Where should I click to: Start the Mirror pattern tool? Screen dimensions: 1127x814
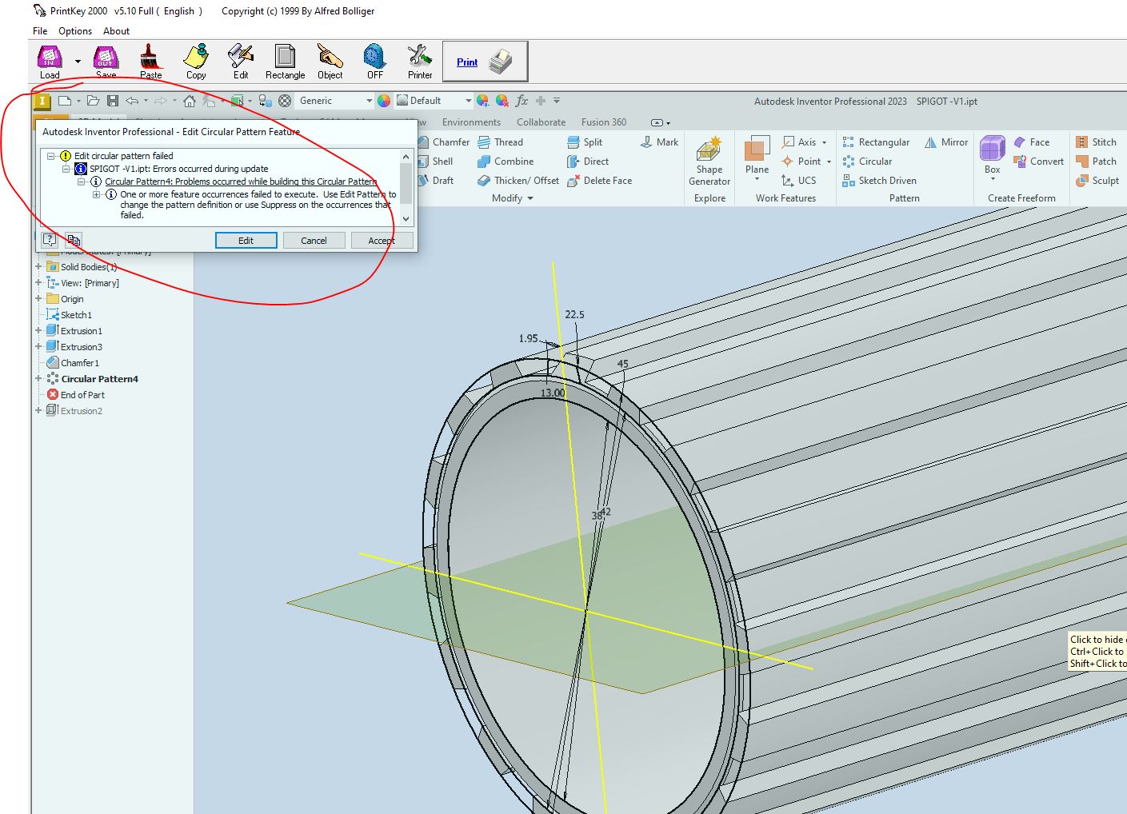(x=946, y=142)
